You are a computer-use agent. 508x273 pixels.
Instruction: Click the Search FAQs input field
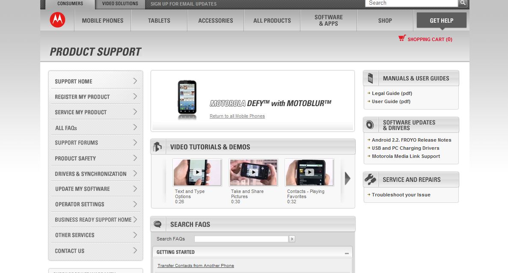pos(241,239)
